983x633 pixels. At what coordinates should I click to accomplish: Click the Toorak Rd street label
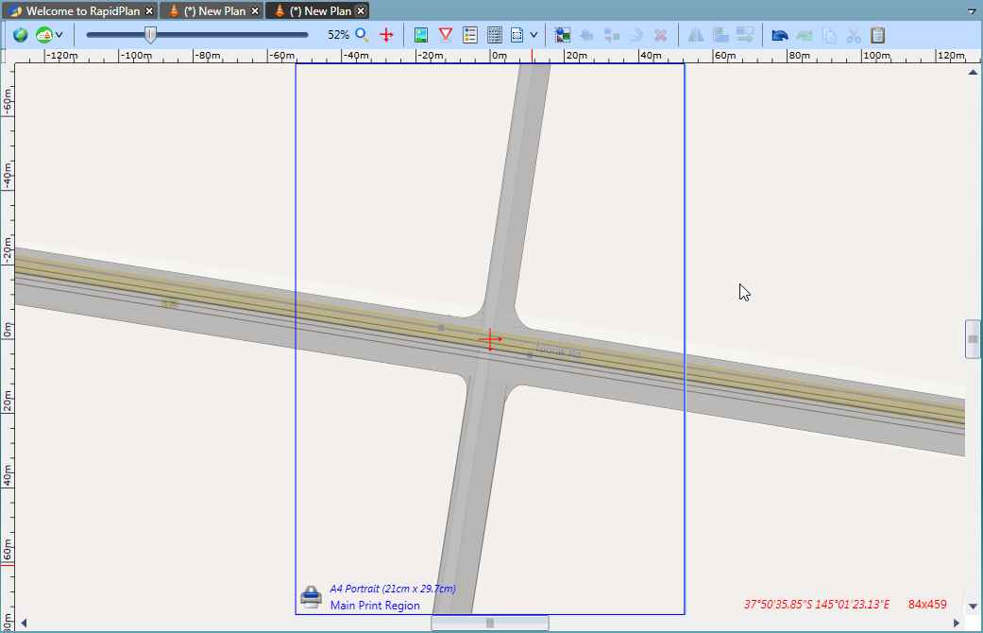coord(557,351)
